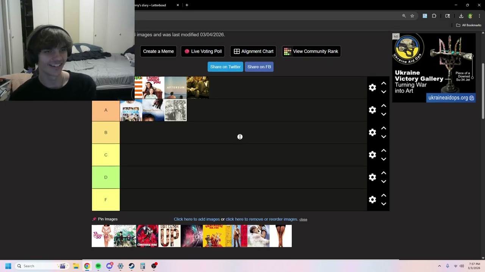Viewport: 485px width, 272px height.
Task: Pick the poster showing legs in stockings
Action: coord(281,236)
